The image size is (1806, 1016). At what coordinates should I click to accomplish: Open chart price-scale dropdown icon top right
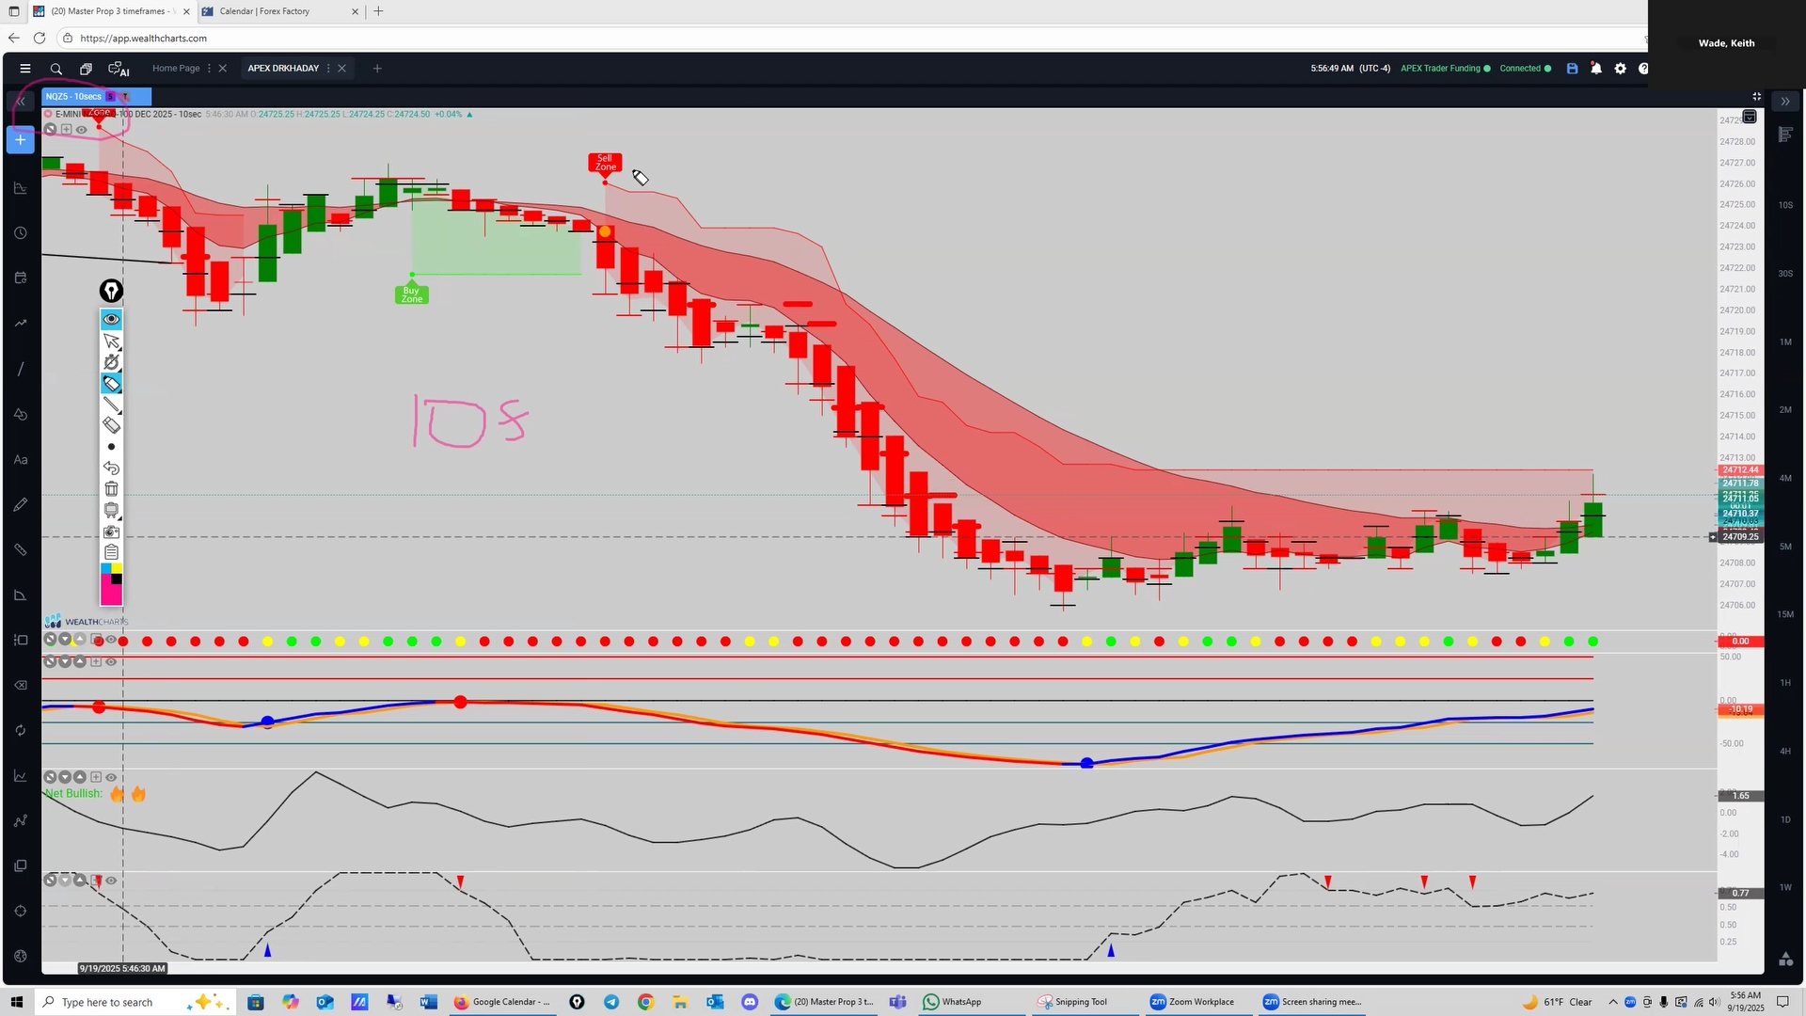pos(1750,117)
